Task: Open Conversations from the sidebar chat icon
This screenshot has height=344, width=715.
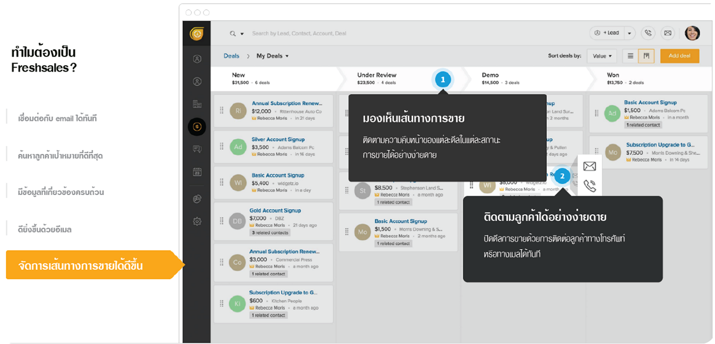Action: pos(197,149)
